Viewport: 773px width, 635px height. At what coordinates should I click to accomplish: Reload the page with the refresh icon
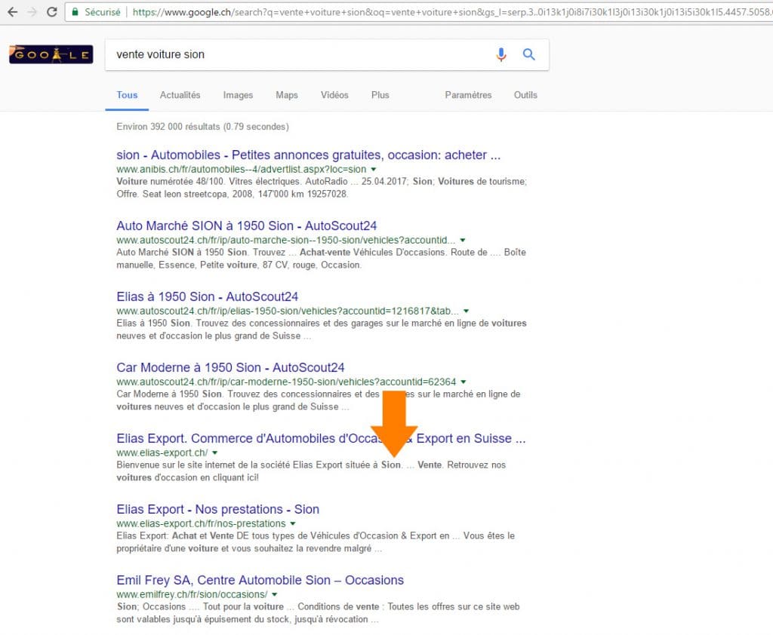tap(51, 12)
